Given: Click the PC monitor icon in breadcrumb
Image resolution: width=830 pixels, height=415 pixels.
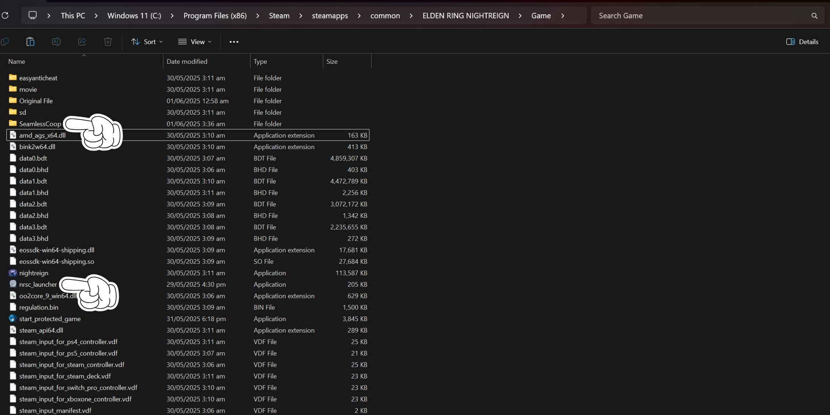Looking at the screenshot, I should pos(33,15).
